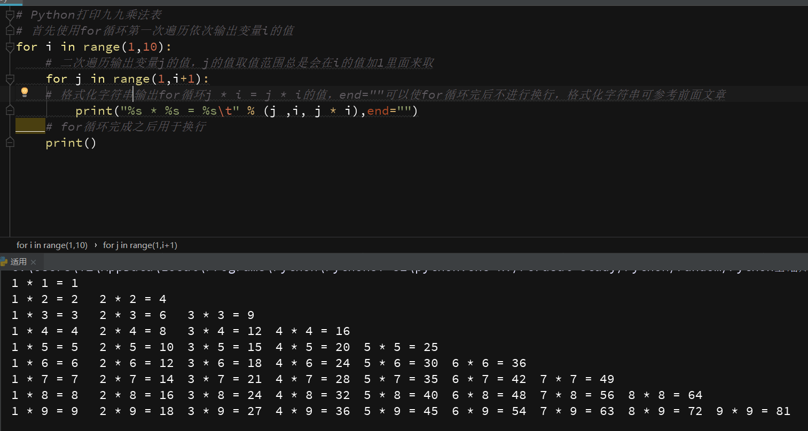Click the comment '# 格式化字符串输出for循环'

(386, 95)
